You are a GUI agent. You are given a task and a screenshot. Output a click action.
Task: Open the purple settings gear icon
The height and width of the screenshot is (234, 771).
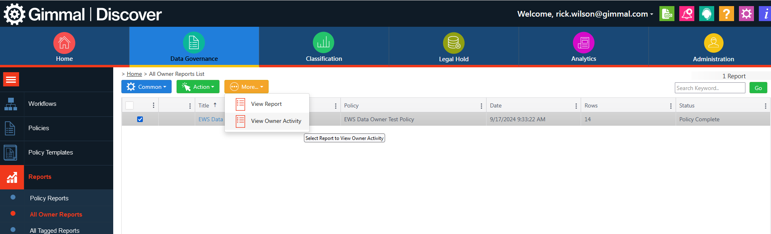coord(746,14)
